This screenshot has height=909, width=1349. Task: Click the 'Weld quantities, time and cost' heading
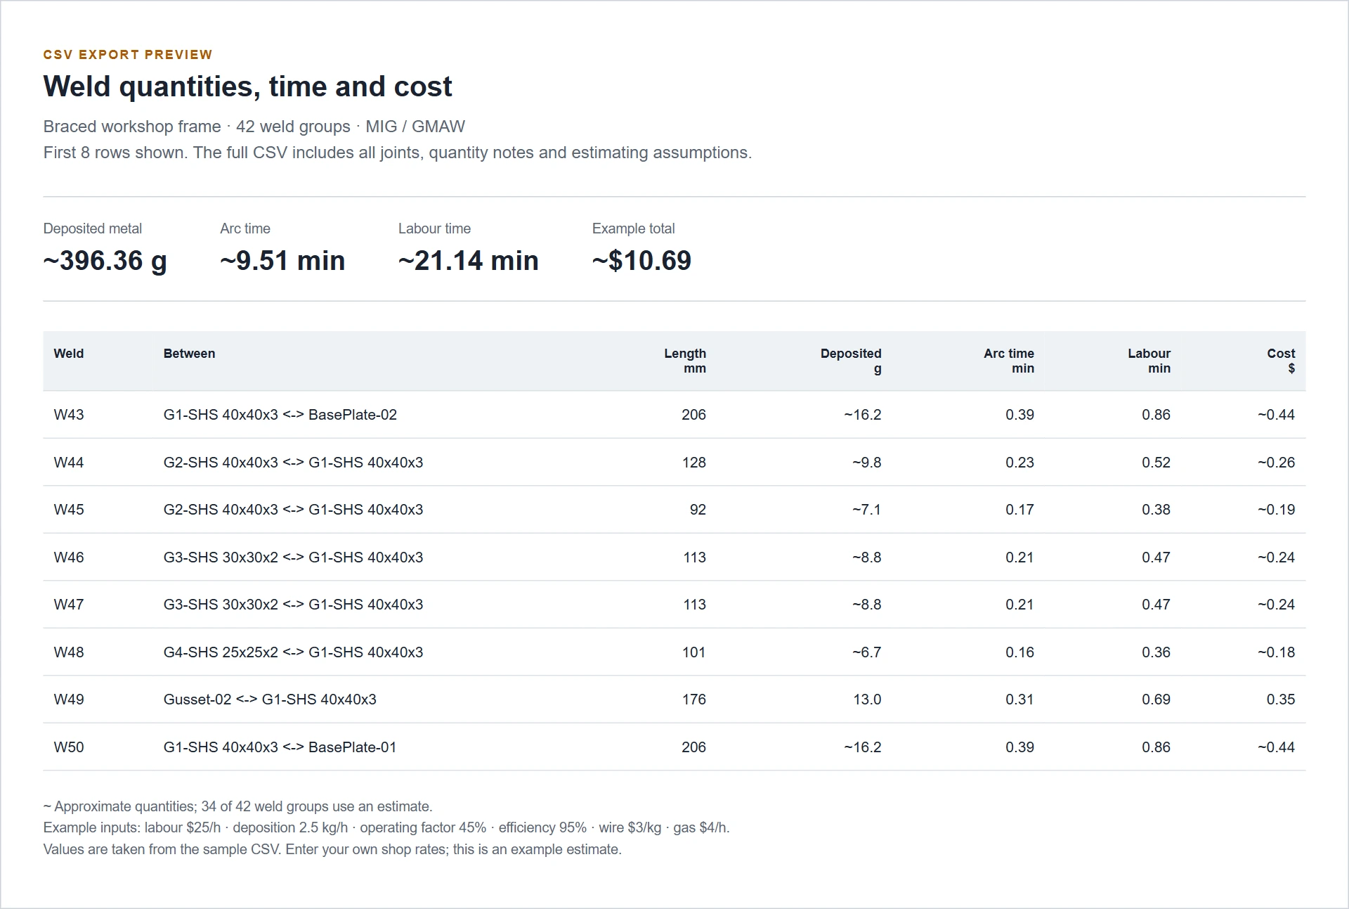(247, 86)
